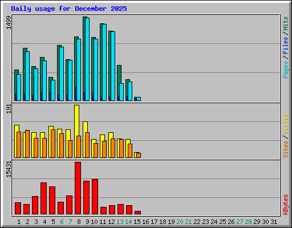This screenshot has height=228, width=292.
Task: Click green weekend day label '28'
Action: click(248, 222)
